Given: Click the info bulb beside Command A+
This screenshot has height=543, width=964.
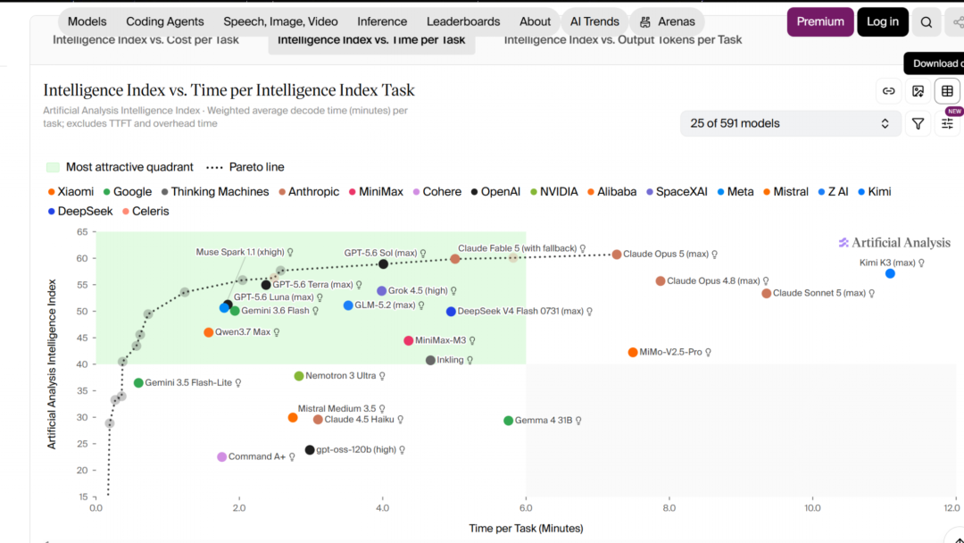Looking at the screenshot, I should coord(292,457).
